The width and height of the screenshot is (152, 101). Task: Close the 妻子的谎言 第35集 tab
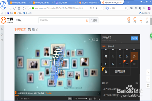click(122, 3)
